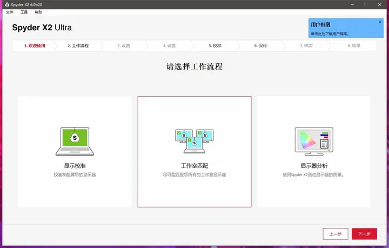Click the Spyder app icon in title bar

7,4
